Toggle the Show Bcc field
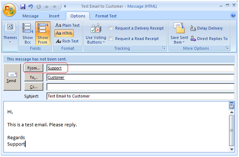The image size is (239, 157). tap(28, 33)
